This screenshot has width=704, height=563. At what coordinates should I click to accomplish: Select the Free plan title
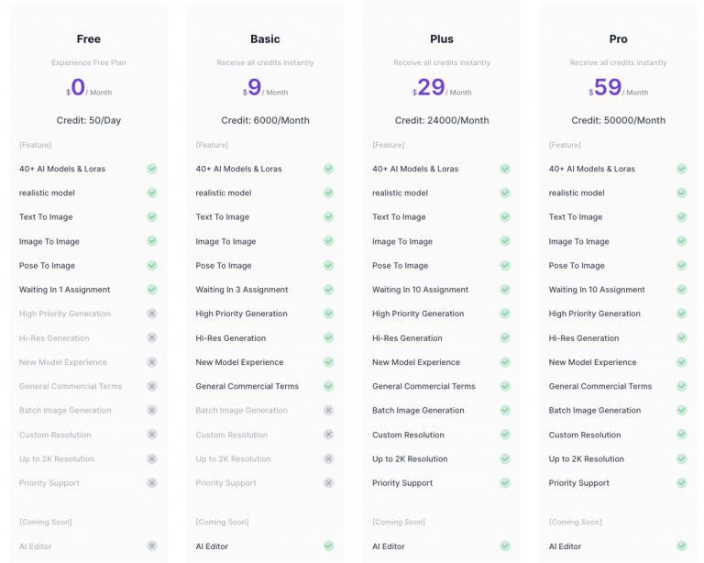coord(89,39)
